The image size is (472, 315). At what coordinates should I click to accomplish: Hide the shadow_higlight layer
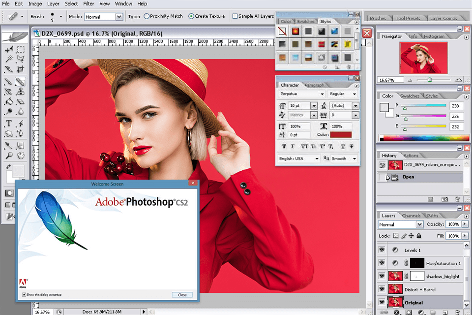coord(382,276)
